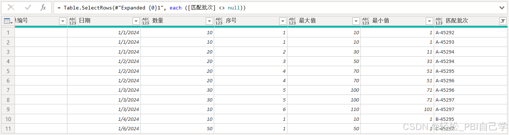The height and width of the screenshot is (135, 509).
Task: Change data type icon of 最大值 column
Action: (x=293, y=21)
